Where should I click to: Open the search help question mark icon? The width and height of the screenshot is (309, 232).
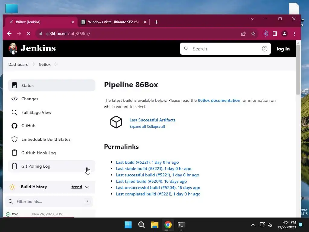[264, 49]
